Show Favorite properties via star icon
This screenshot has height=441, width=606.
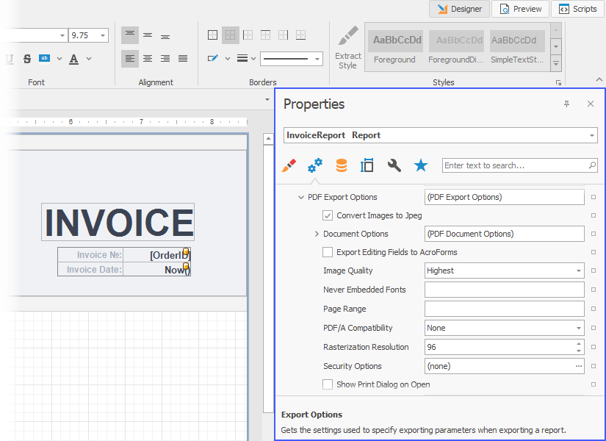[x=420, y=165]
